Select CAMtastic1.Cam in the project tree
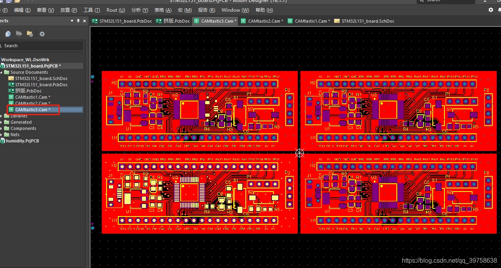 [32, 97]
